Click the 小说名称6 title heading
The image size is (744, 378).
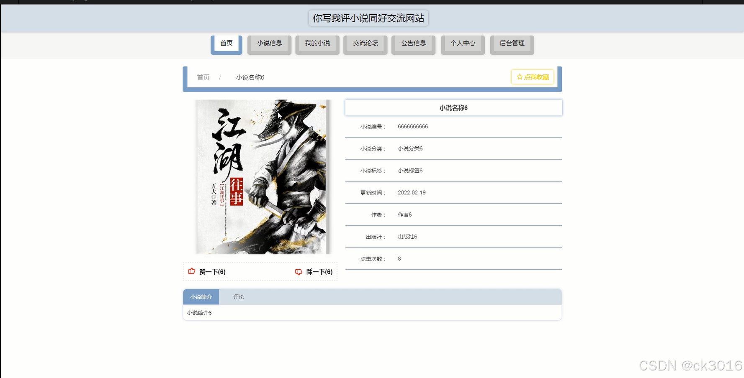453,108
